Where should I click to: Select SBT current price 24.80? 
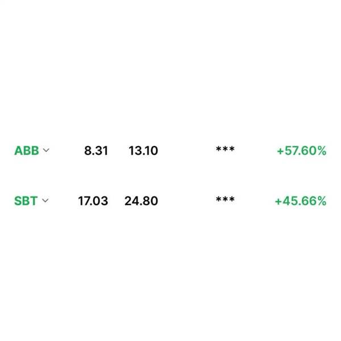point(141,201)
